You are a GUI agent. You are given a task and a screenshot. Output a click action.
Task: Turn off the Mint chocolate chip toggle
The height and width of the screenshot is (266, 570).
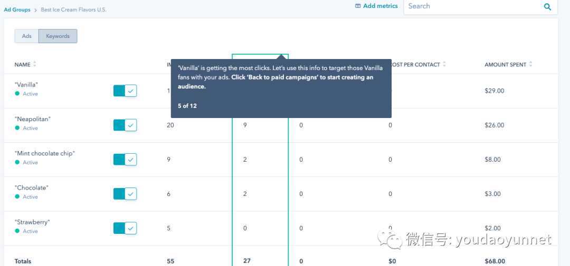coord(125,159)
